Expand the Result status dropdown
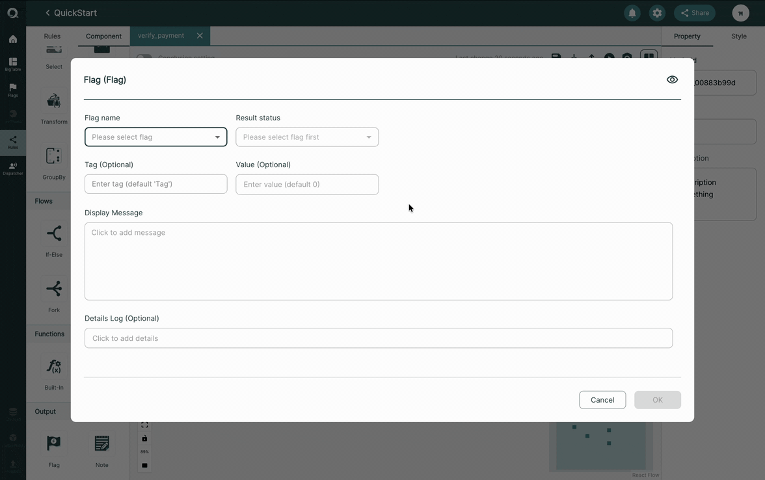This screenshot has width=765, height=480. point(307,137)
